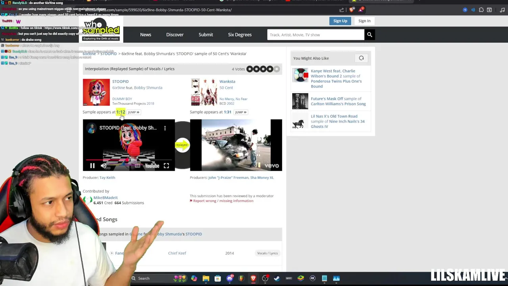Open the Wanksta song title link
This screenshot has width=508, height=286.
point(227,81)
